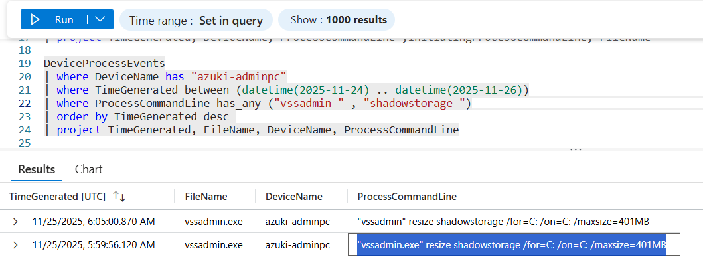This screenshot has height=261, width=703.
Task: Change the Show 1000 results limit
Action: pos(337,20)
